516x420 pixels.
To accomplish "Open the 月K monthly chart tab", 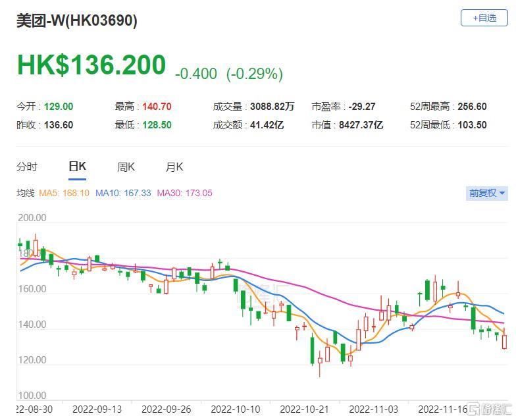I will (x=174, y=167).
